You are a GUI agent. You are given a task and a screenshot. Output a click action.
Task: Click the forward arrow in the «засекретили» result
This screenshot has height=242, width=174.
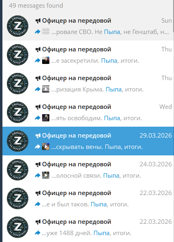click(x=38, y=61)
